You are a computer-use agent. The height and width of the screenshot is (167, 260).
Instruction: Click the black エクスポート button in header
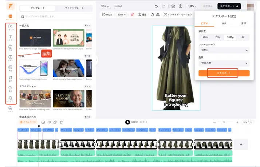point(229,6)
